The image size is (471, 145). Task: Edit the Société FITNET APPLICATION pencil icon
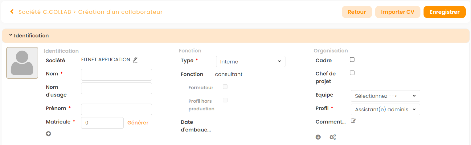135,60
